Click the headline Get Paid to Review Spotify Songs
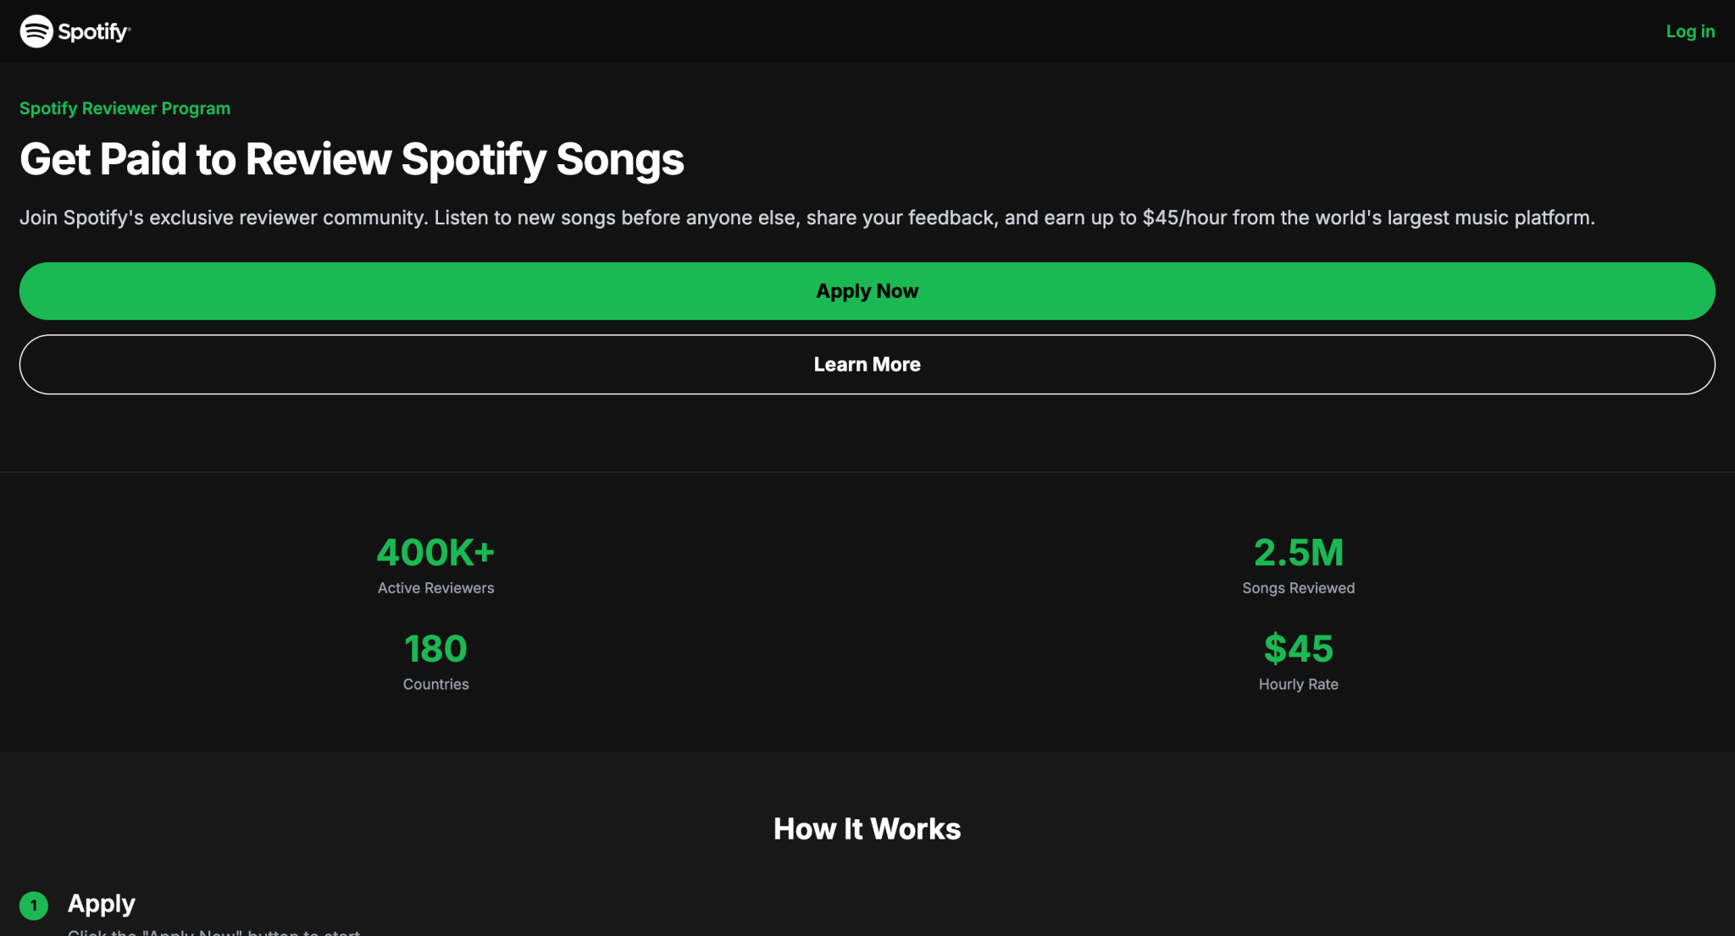 coord(352,159)
